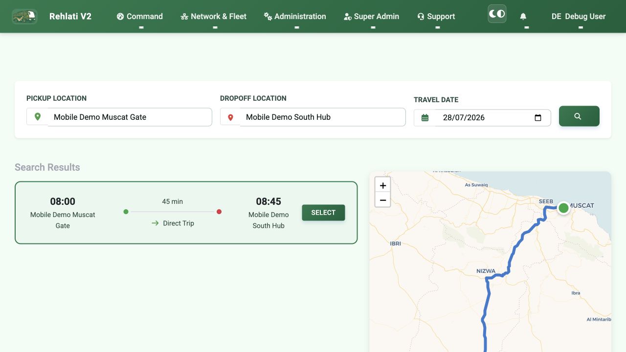Click the red dropoff location pin icon
Image resolution: width=626 pixels, height=352 pixels.
point(231,117)
